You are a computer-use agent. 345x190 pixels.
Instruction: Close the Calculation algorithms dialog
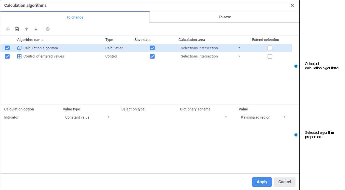click(x=292, y=5)
